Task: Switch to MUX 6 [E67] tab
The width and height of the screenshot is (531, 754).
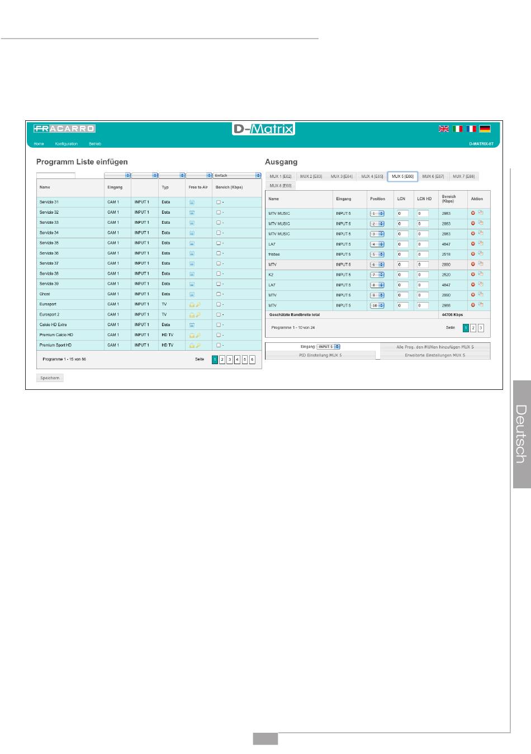Action: [433, 177]
